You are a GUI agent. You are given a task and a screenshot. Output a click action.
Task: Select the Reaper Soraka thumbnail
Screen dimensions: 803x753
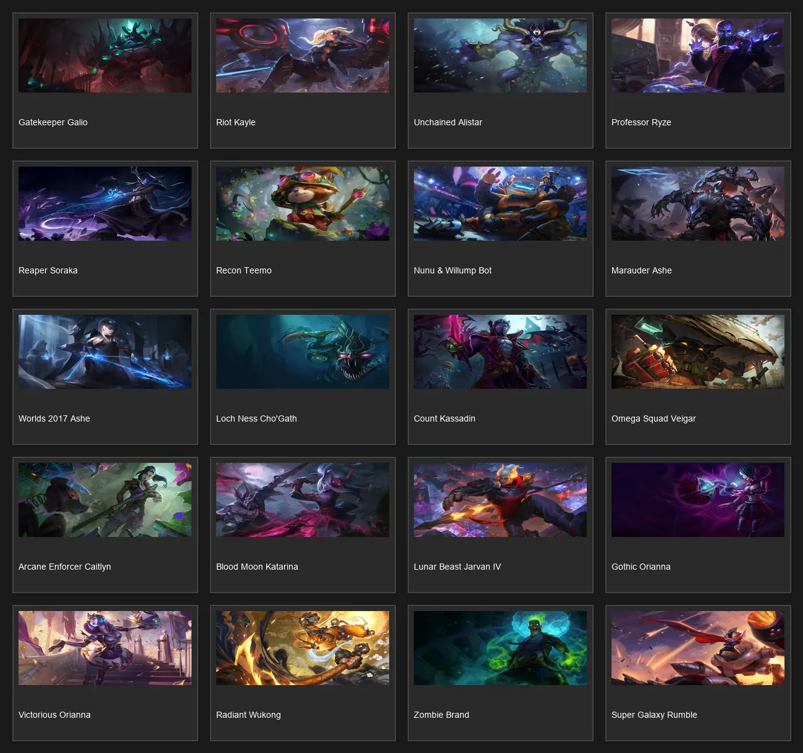point(105,204)
